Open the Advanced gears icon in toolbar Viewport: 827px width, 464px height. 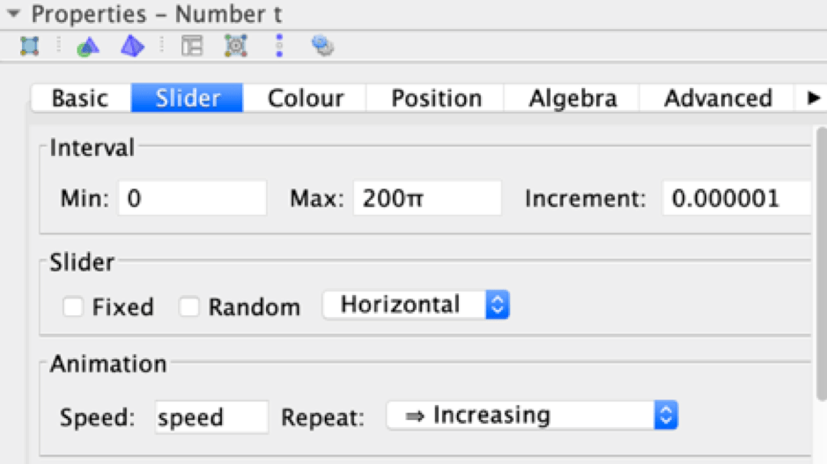322,46
